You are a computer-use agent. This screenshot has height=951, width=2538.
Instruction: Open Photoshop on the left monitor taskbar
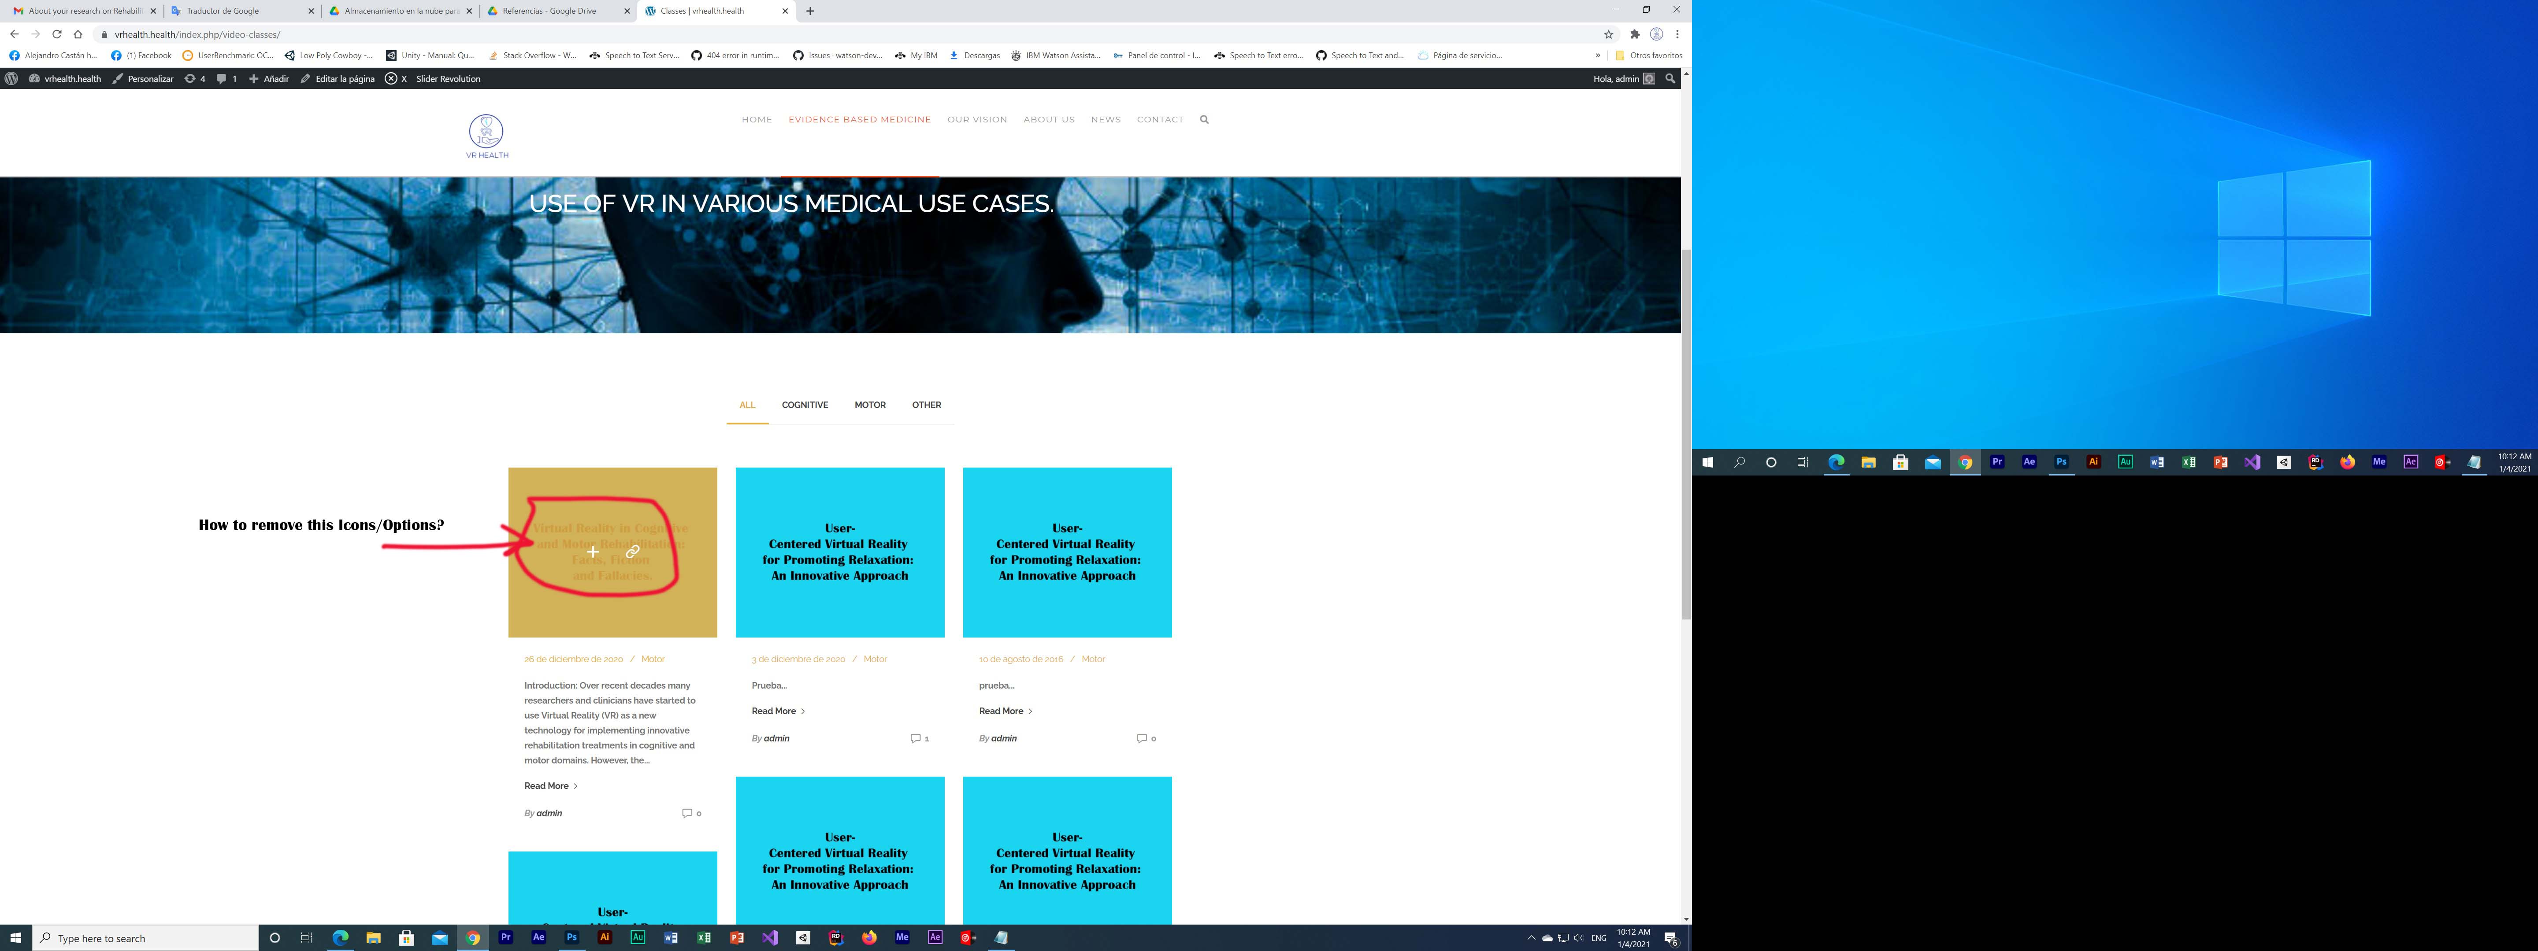pos(571,938)
